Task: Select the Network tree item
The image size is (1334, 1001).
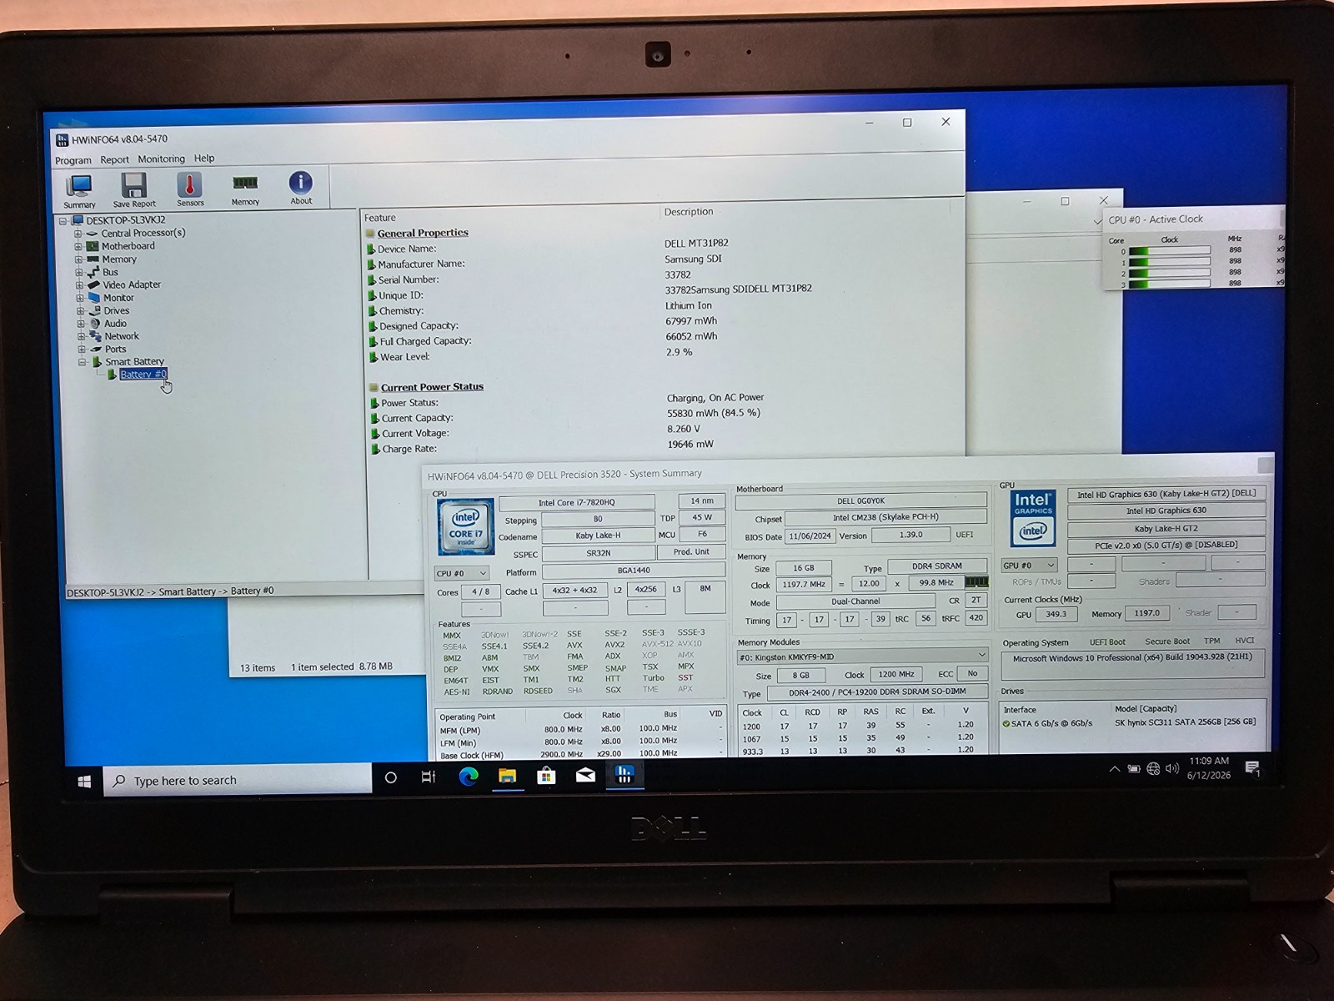Action: (x=122, y=336)
